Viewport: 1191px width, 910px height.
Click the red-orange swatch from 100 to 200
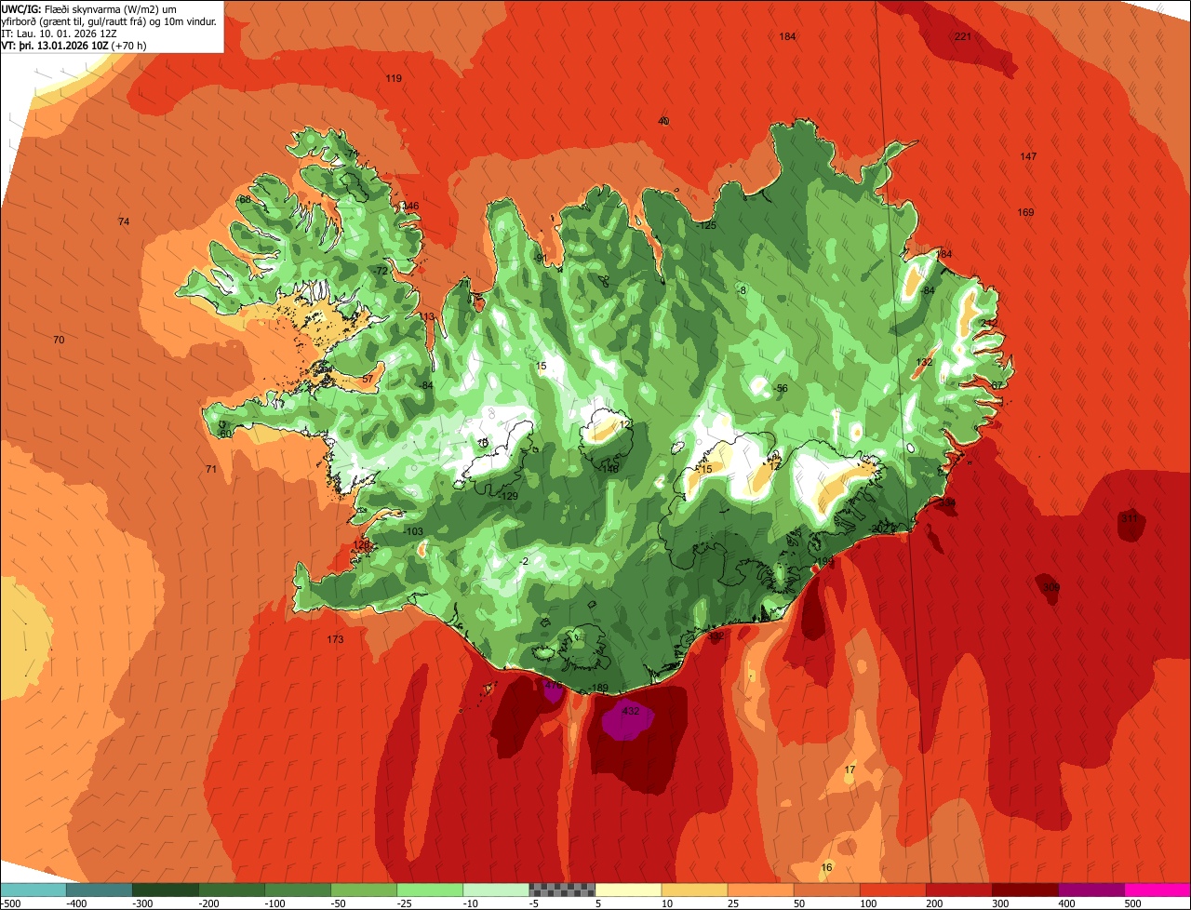[x=892, y=889]
